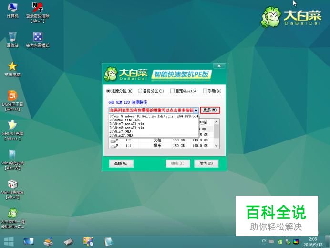Image resolution: width=330 pixels, height=248 pixels.
Task: Click the monitor icon in taskbar
Action: point(29,242)
